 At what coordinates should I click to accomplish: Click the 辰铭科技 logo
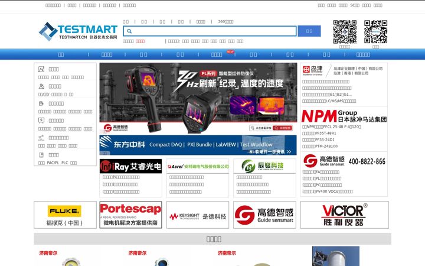point(264,166)
